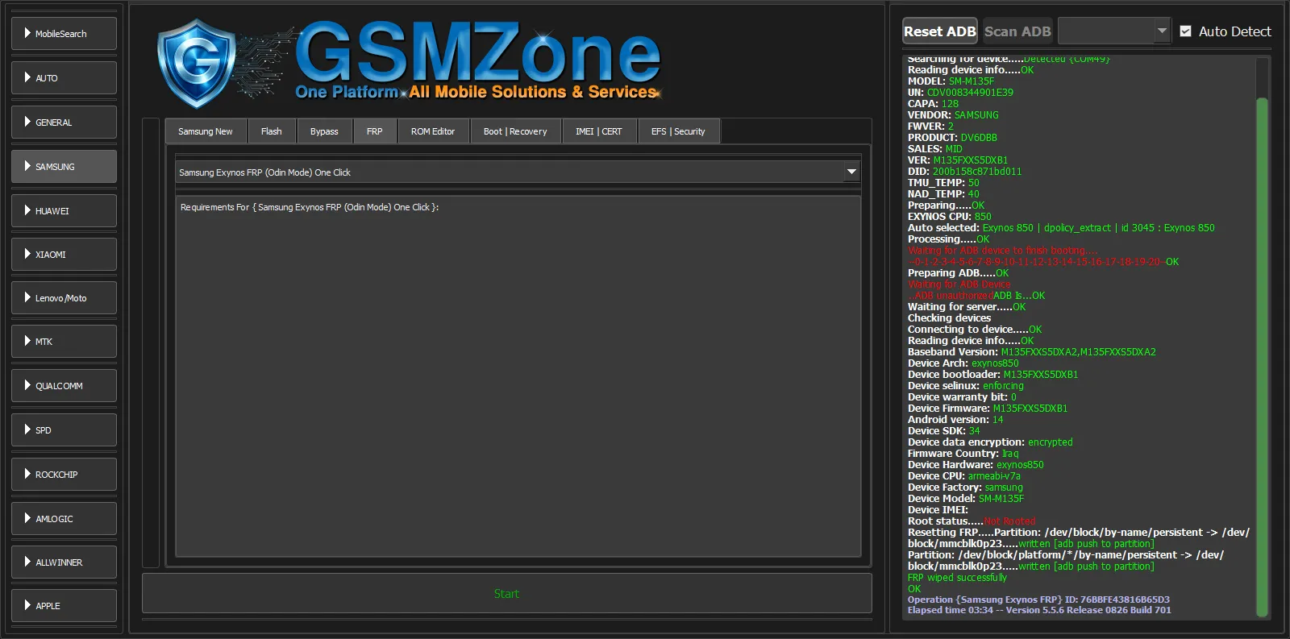Click the 'Operation {Samsung Exynos FRP} ID' log line
This screenshot has width=1290, height=639.
[1038, 600]
